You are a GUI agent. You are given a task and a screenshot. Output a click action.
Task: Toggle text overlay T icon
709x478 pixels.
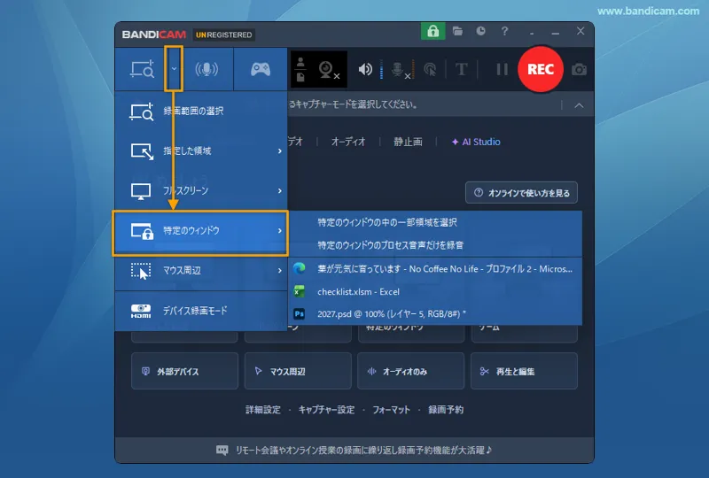(461, 69)
